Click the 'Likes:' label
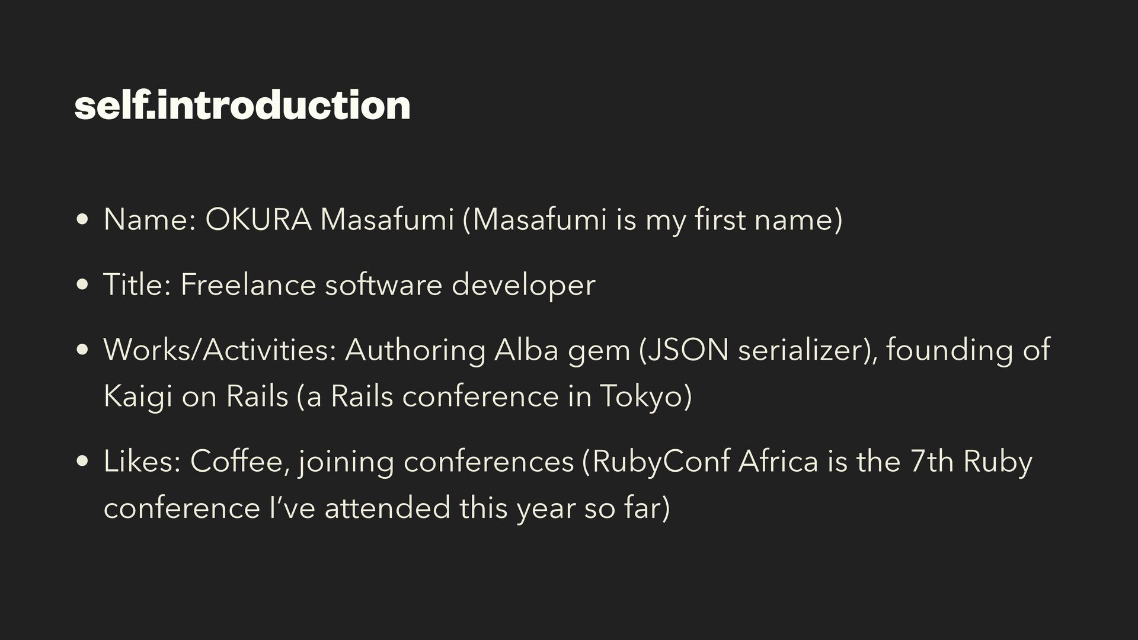This screenshot has width=1138, height=640. (x=142, y=461)
